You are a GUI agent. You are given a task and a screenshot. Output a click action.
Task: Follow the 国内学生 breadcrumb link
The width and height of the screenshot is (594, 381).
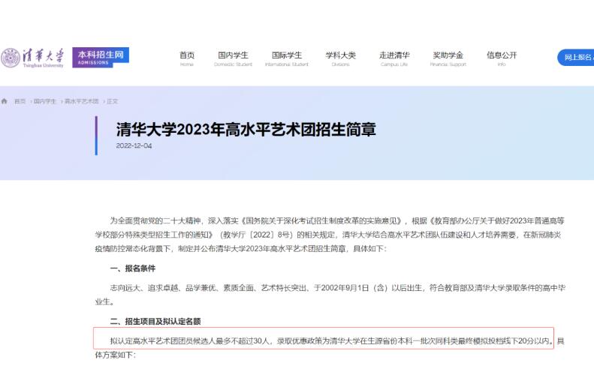(x=45, y=101)
